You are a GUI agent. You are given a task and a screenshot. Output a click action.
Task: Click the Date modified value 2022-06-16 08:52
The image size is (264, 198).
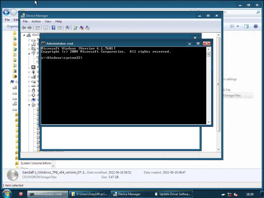click(x=120, y=172)
